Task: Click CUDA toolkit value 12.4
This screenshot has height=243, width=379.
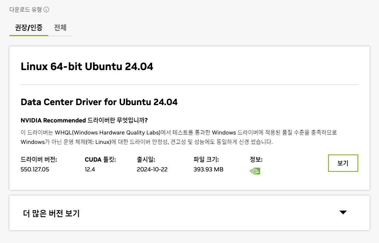Action: (90, 170)
